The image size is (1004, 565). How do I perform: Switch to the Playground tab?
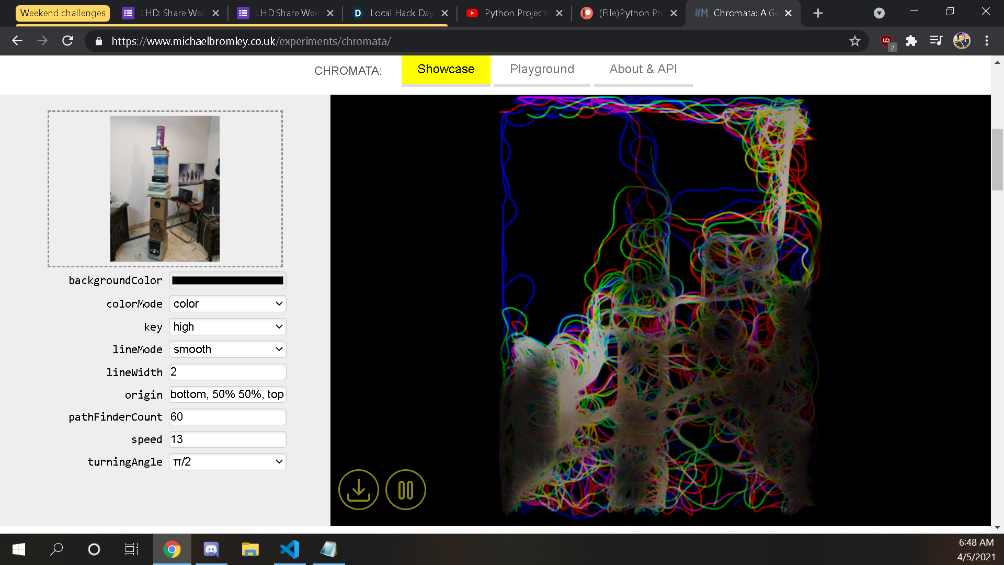coord(542,70)
